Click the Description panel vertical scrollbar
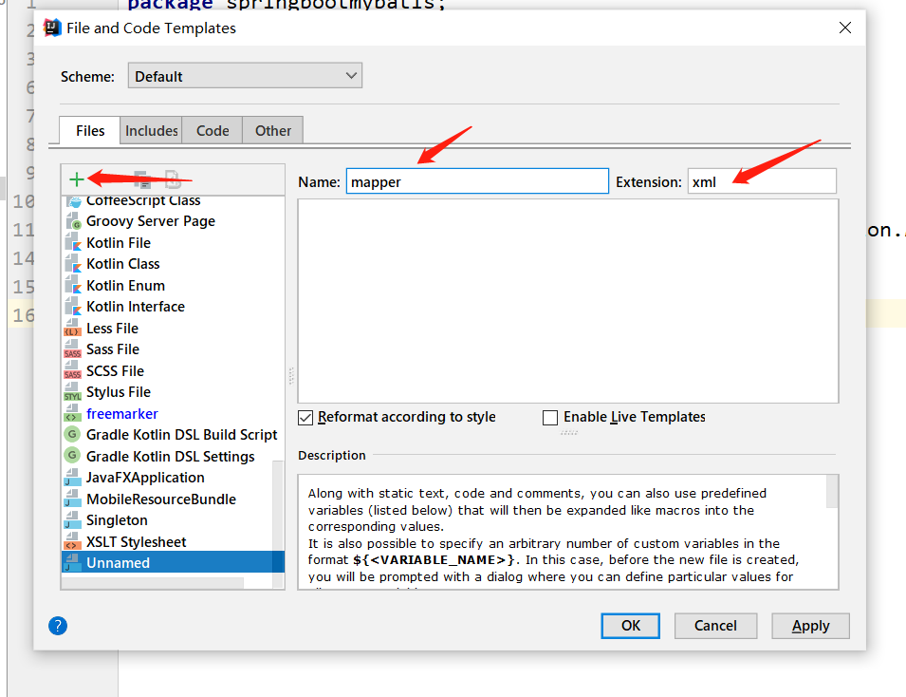 pos(832,492)
